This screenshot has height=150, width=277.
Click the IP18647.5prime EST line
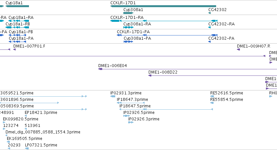[166, 109]
